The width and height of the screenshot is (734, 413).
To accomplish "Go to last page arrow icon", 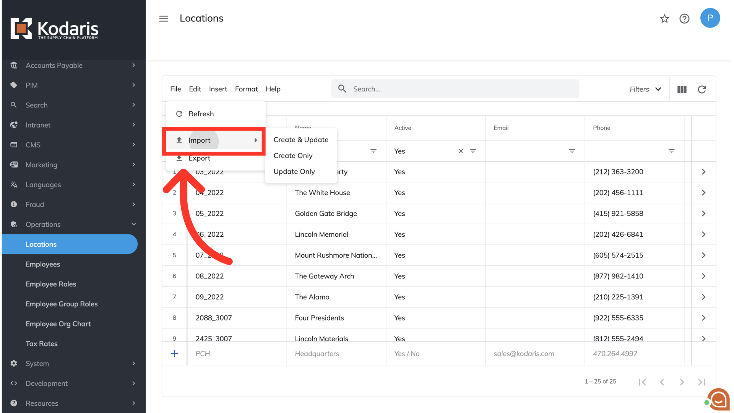I will pos(702,382).
